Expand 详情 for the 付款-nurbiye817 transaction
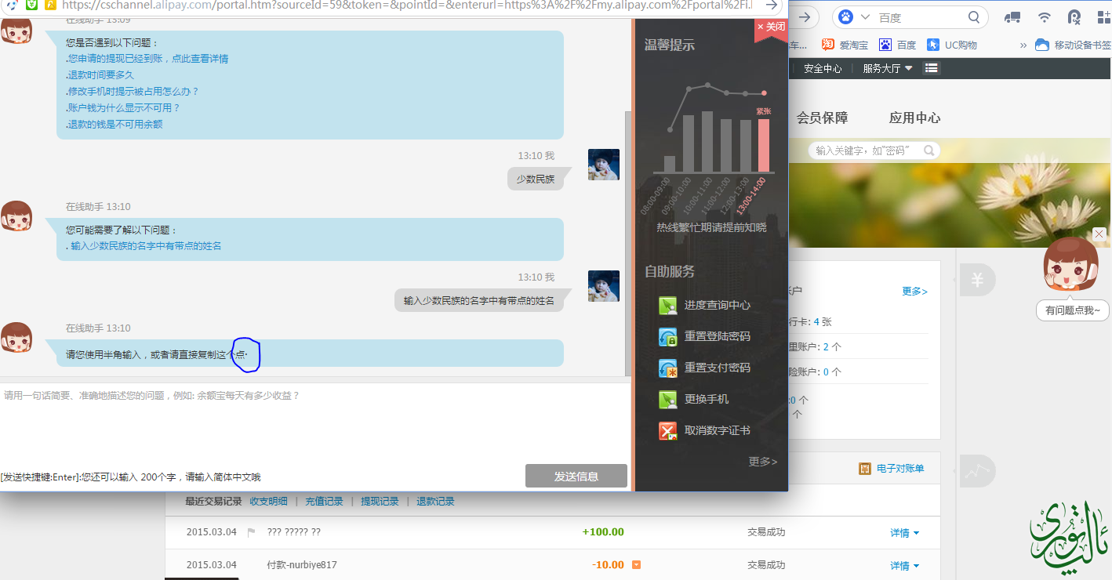 [904, 565]
